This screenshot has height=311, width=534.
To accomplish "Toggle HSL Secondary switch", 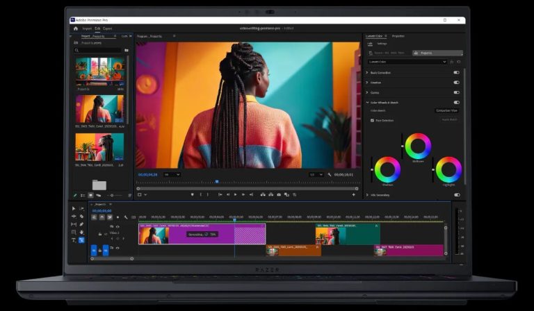I will point(457,195).
